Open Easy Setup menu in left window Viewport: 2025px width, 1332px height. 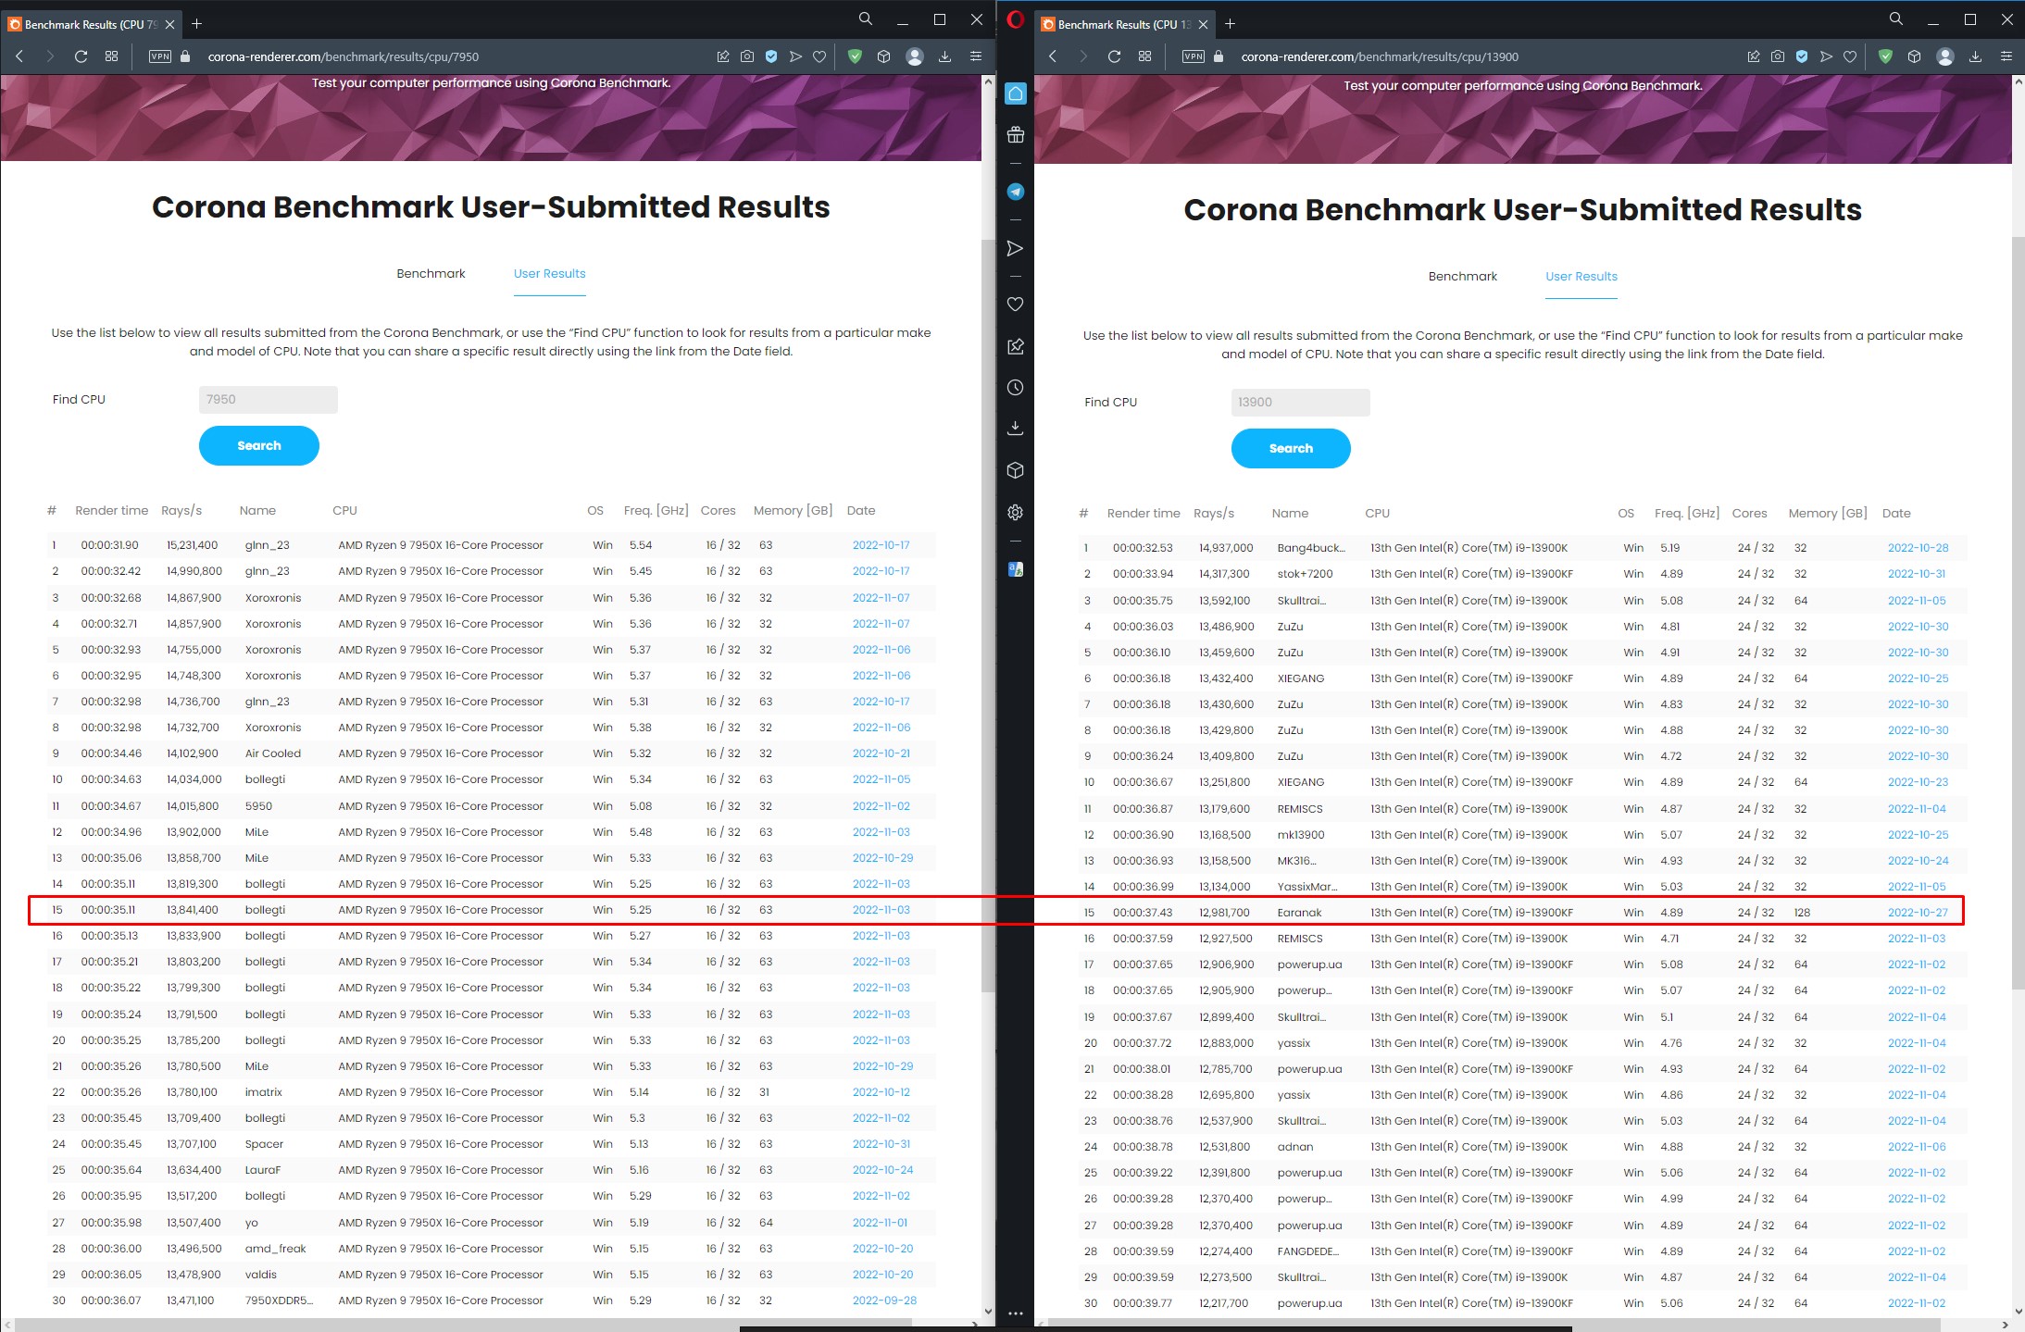976,56
